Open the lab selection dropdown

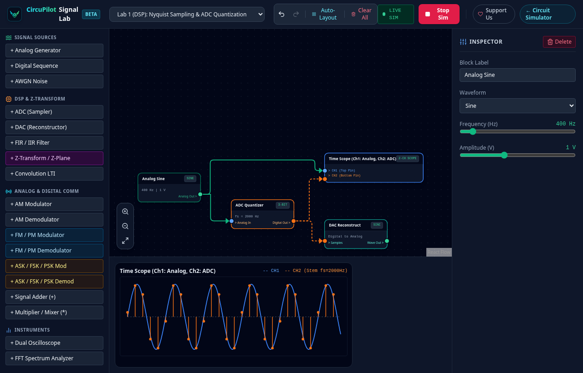point(187,14)
